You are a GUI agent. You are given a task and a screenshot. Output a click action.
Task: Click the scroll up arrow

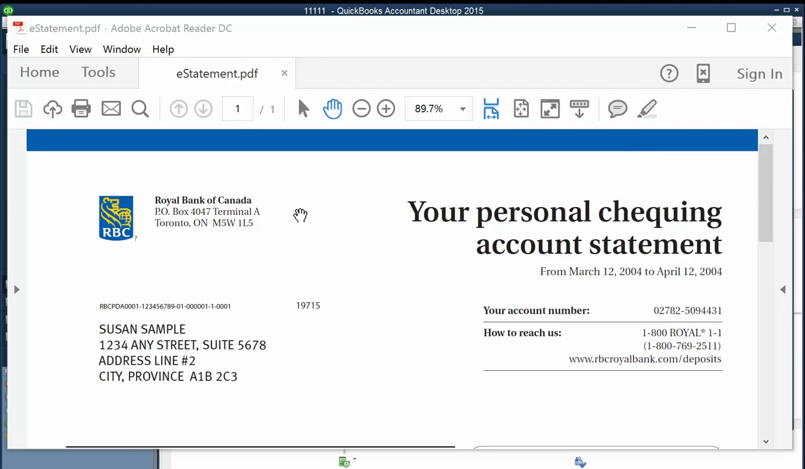766,137
